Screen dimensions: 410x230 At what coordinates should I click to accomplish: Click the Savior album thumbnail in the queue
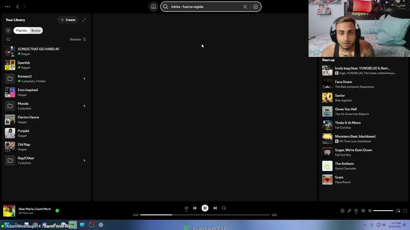(x=327, y=98)
